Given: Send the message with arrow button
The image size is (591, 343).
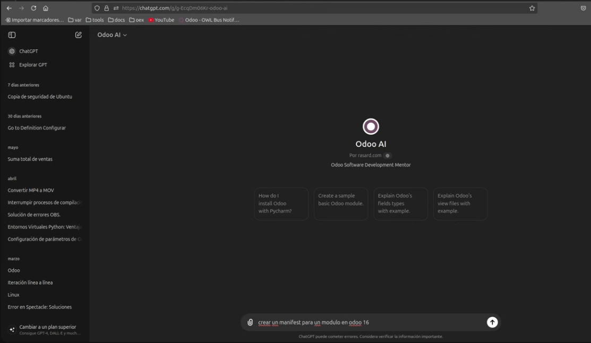Looking at the screenshot, I should [x=492, y=322].
